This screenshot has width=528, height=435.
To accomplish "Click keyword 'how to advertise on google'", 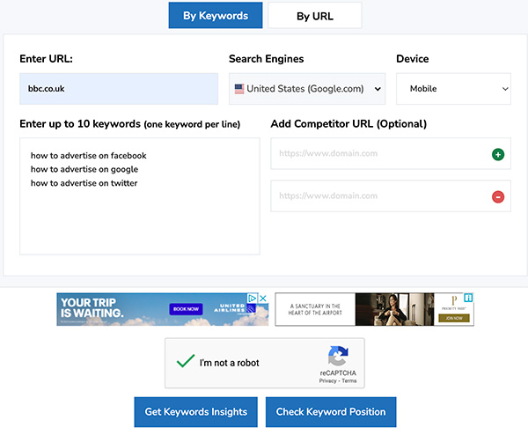I will [84, 169].
